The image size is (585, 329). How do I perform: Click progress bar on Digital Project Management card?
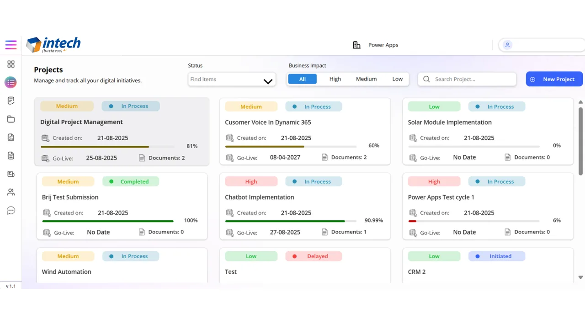coord(107,147)
